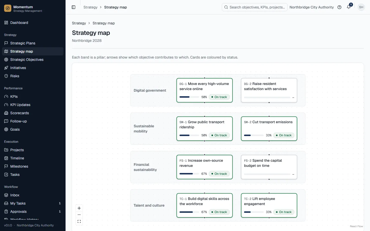The width and height of the screenshot is (370, 231).
Task: Navigate to Risks
Action: click(x=33, y=76)
